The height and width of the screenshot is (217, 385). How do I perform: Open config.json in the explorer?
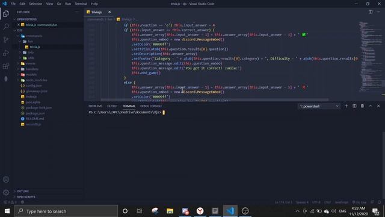tap(34, 86)
